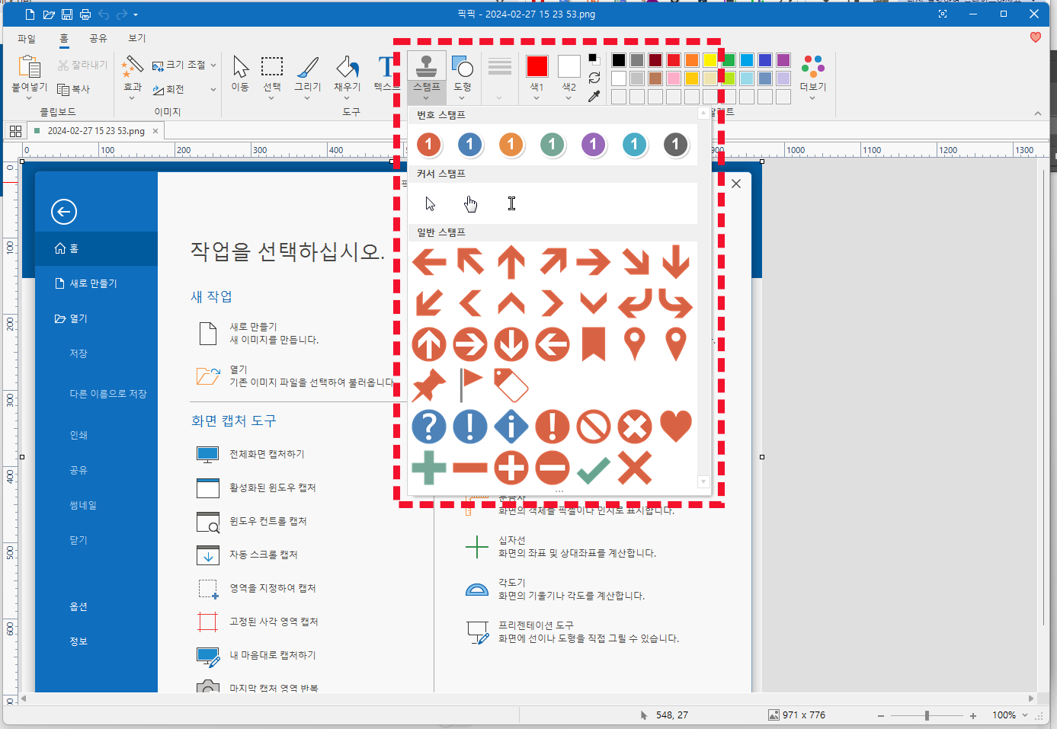This screenshot has height=729, width=1057.
Task: Pick the hand cursor stamp
Action: (x=471, y=203)
